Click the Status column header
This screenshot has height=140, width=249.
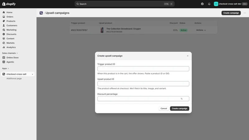point(182,23)
